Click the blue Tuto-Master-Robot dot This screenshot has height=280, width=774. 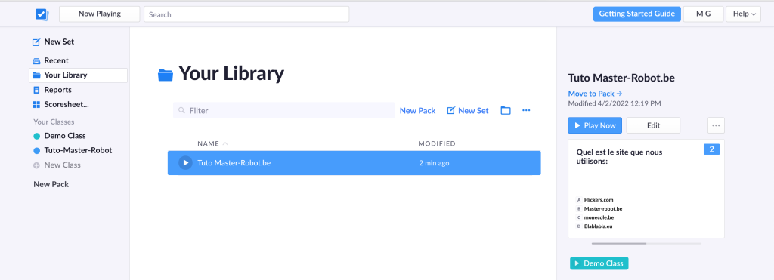click(36, 151)
